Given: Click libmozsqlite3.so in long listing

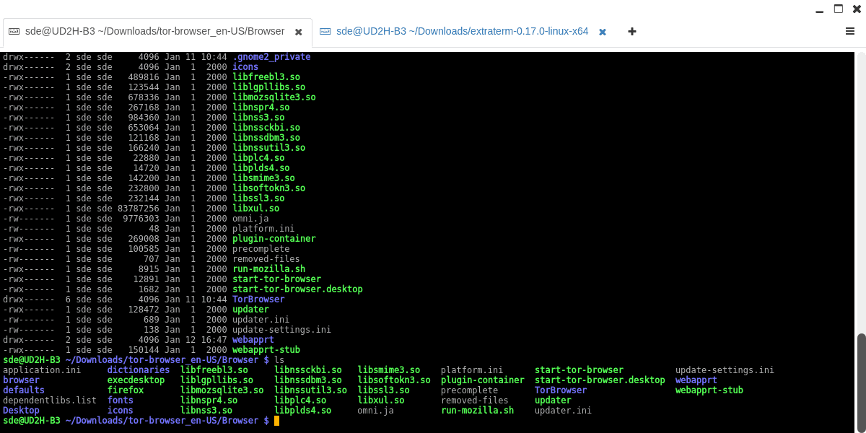Looking at the screenshot, I should tap(274, 97).
